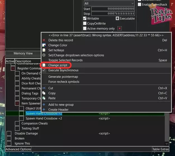Activate the Ability Cheats checkbox
The width and height of the screenshot is (175, 156).
point(17,78)
